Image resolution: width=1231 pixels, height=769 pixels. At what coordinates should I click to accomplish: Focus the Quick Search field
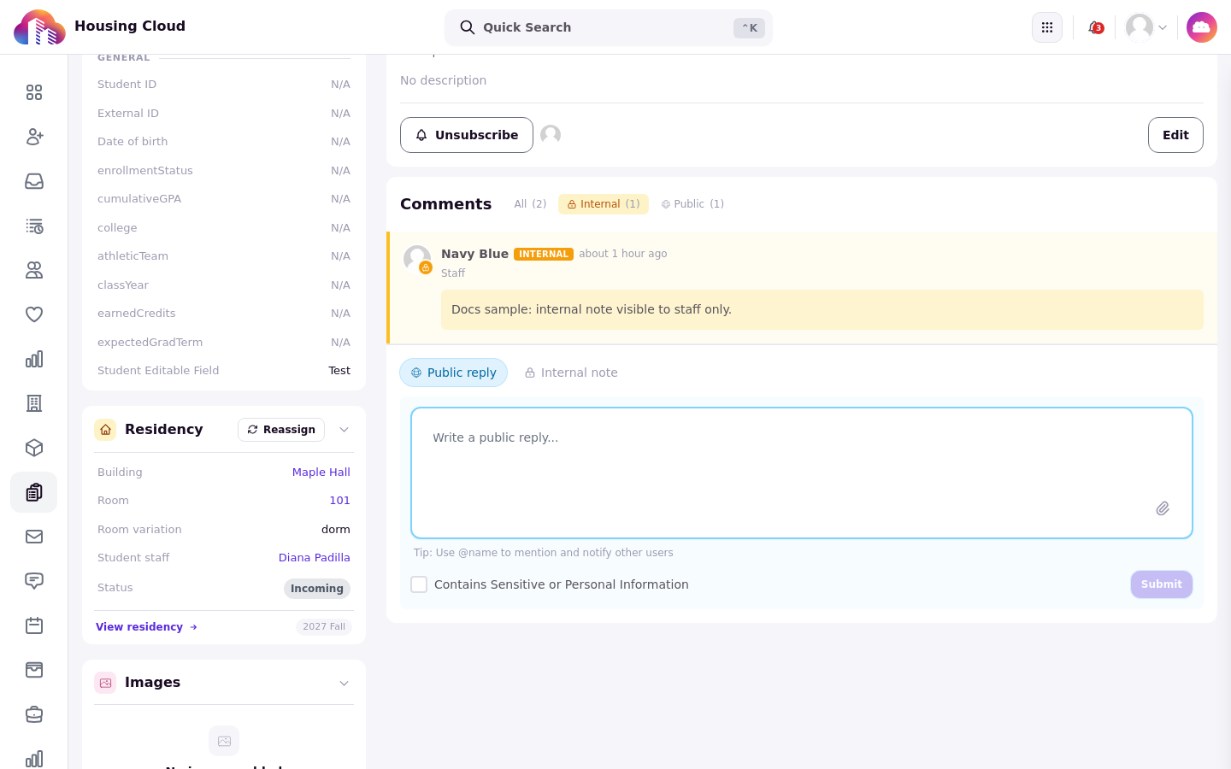(x=609, y=27)
